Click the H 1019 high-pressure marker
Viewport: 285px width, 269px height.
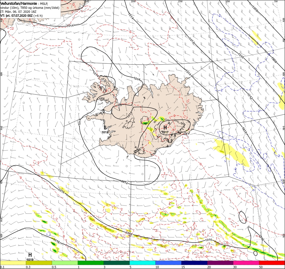pos(30,257)
